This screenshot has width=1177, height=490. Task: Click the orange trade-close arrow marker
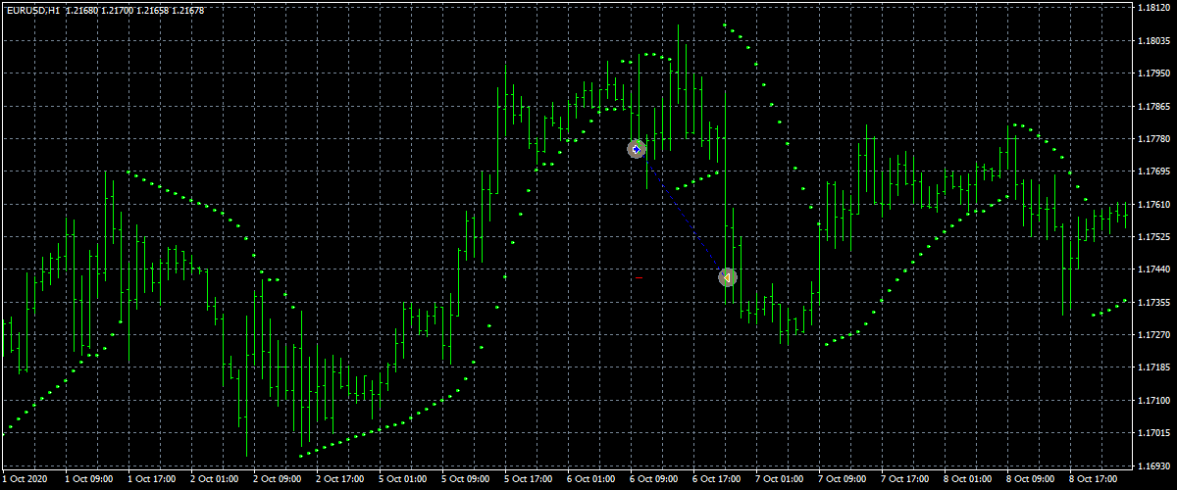point(727,277)
